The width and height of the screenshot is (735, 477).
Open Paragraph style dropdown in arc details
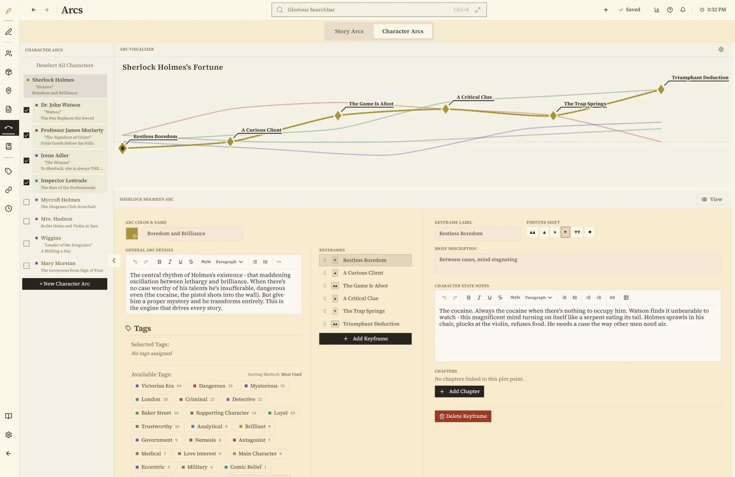229,262
